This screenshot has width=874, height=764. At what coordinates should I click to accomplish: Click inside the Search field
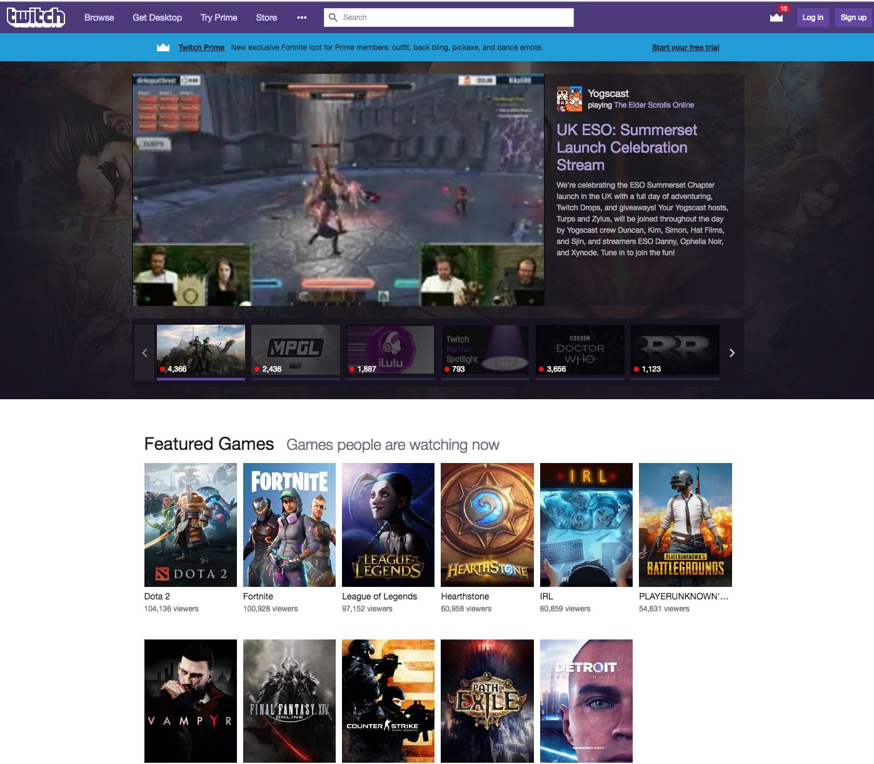click(x=455, y=18)
